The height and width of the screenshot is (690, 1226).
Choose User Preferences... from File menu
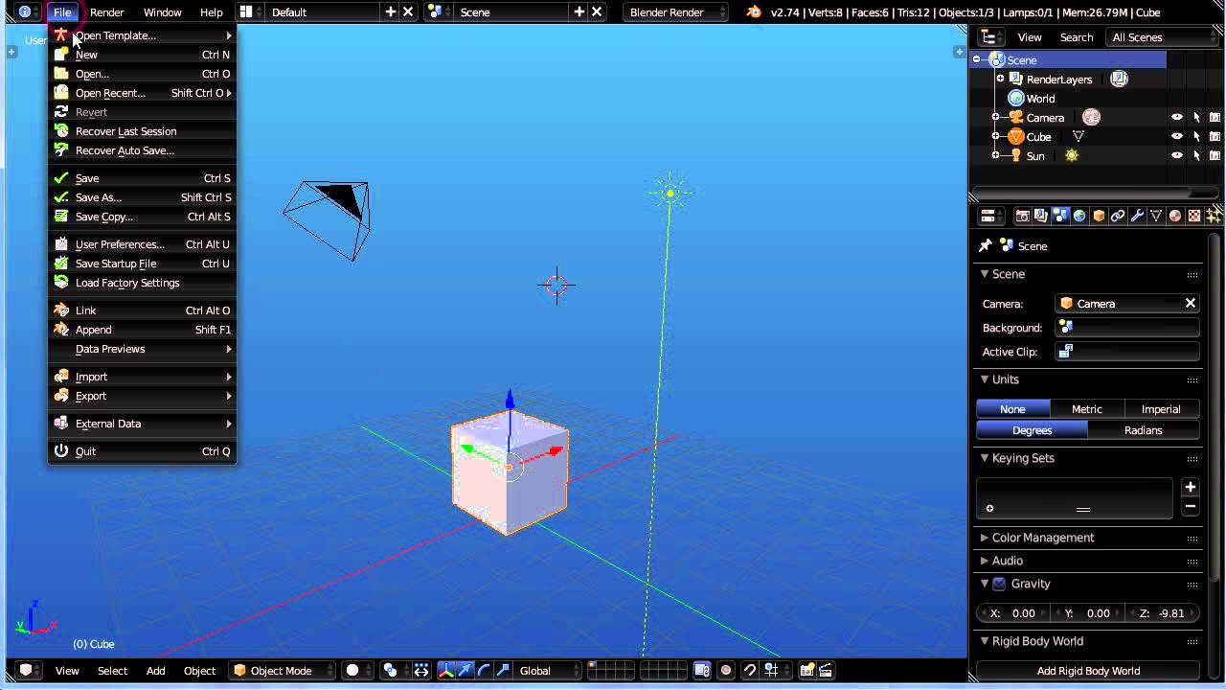point(142,244)
